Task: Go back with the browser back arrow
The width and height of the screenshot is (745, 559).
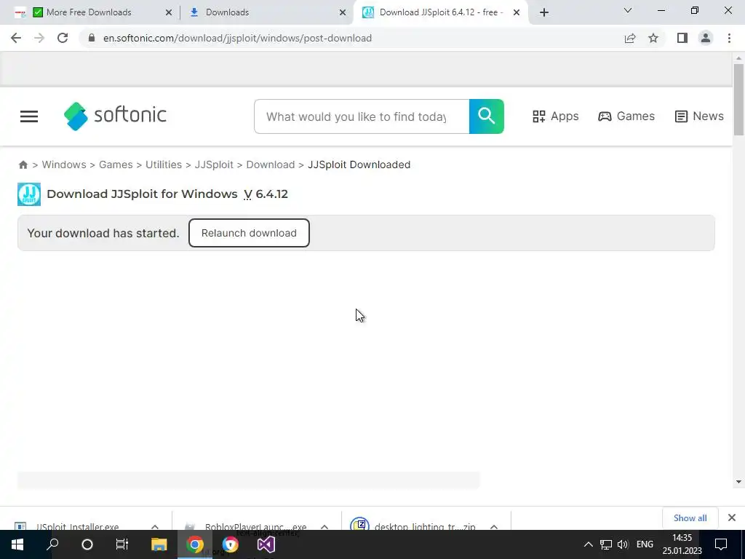Action: point(16,38)
